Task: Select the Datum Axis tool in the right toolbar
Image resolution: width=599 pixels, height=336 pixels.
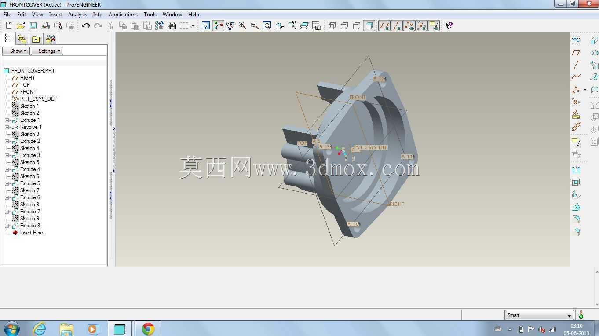Action: coord(576,65)
